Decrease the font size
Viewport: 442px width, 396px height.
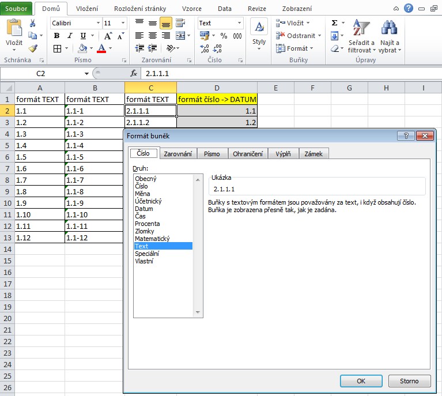(x=120, y=36)
